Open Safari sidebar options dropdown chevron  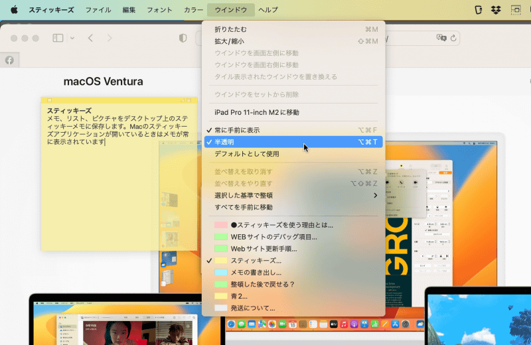(72, 38)
